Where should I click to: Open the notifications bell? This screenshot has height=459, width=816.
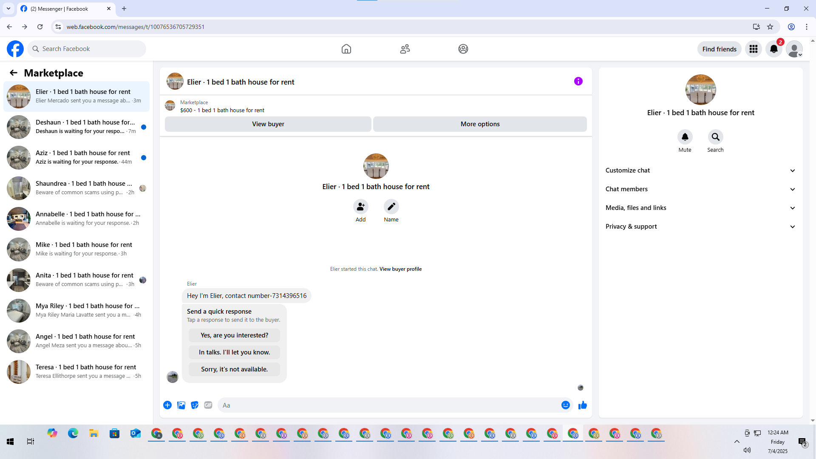[x=773, y=49]
